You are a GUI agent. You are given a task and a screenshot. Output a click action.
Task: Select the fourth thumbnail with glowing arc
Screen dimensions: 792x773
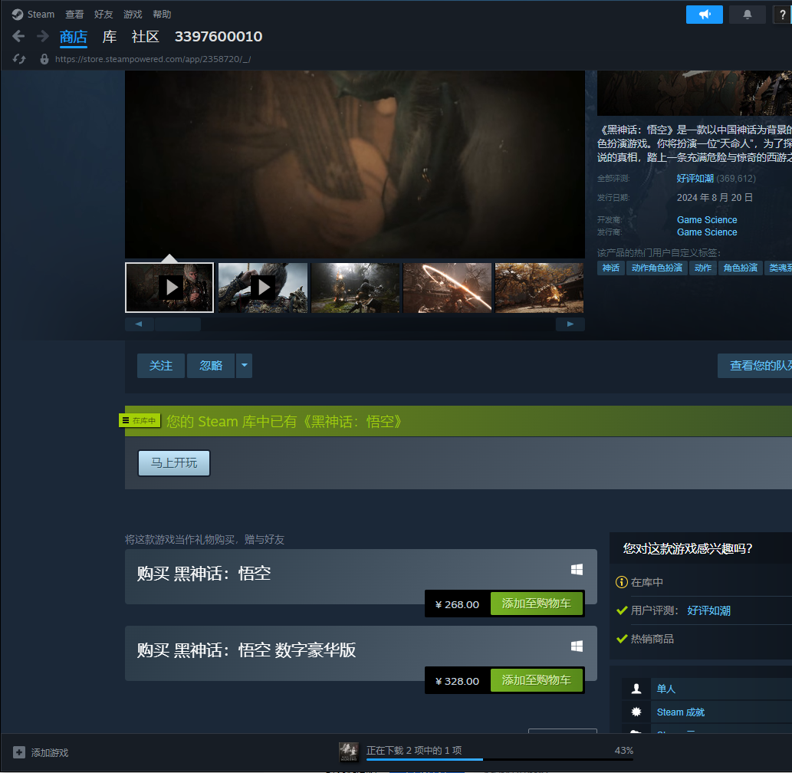(x=447, y=288)
